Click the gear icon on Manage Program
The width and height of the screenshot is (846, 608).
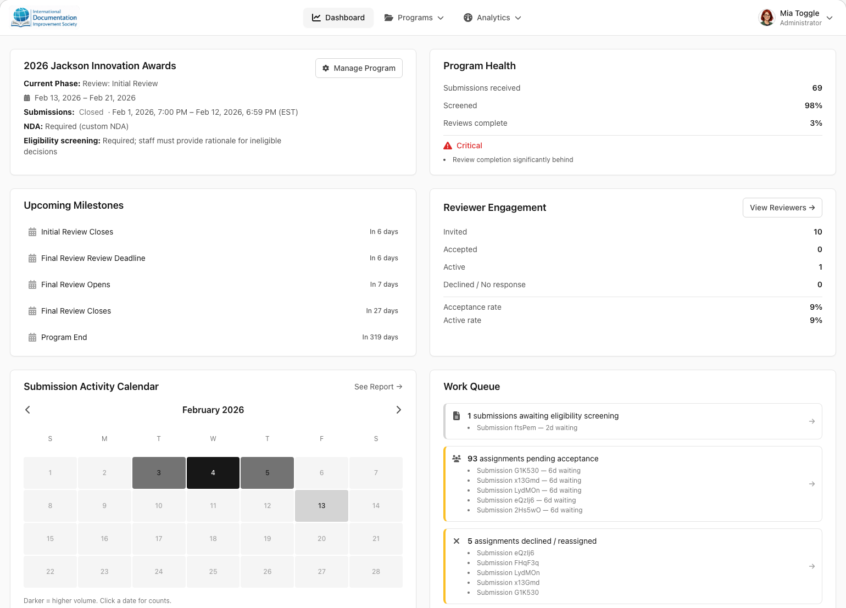(x=326, y=68)
